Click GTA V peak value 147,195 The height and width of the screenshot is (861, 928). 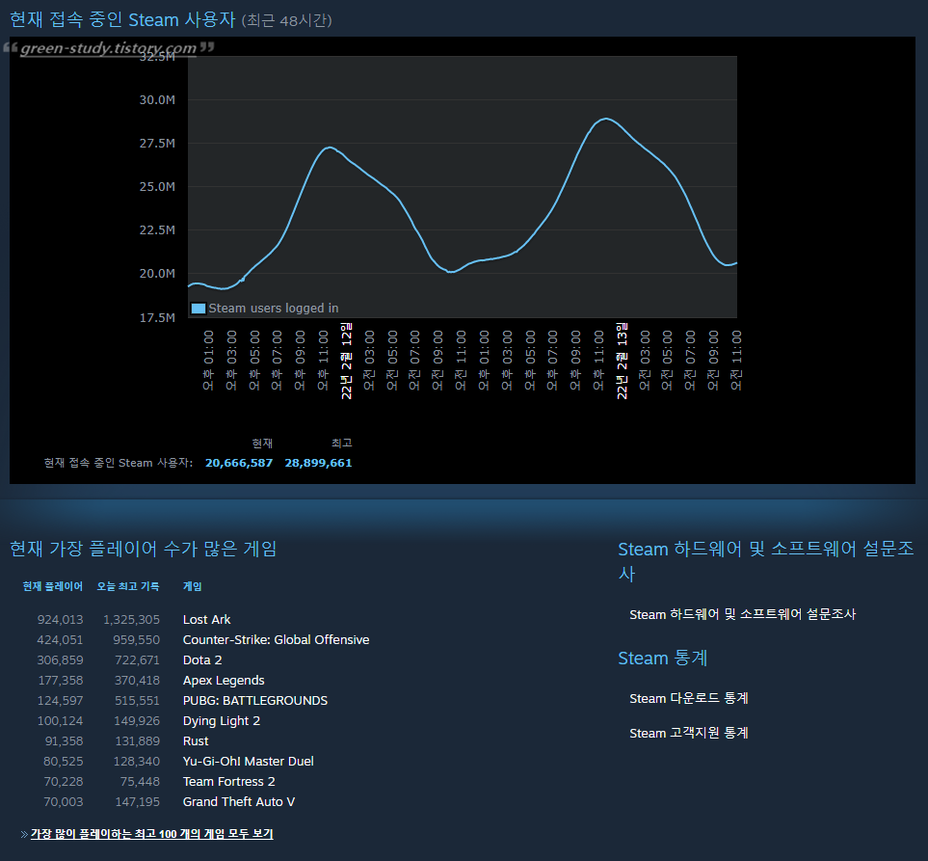[x=137, y=802]
